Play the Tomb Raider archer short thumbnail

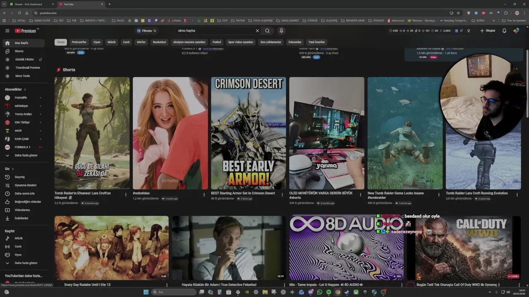(x=92, y=133)
